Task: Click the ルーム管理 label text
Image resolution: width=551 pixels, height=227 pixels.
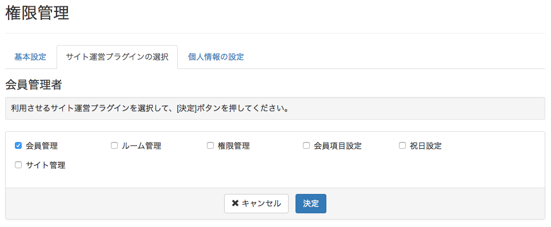Action: click(141, 146)
